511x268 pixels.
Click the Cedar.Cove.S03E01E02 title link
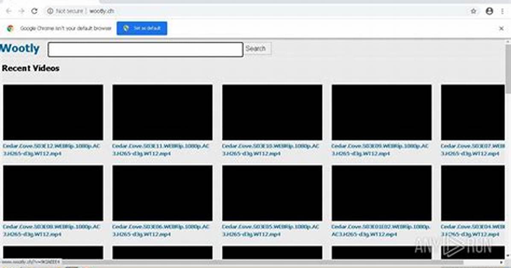381,230
